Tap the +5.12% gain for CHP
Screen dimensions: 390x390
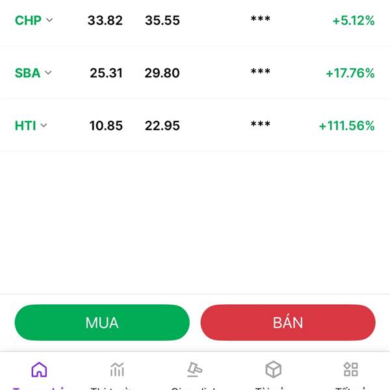tap(354, 20)
